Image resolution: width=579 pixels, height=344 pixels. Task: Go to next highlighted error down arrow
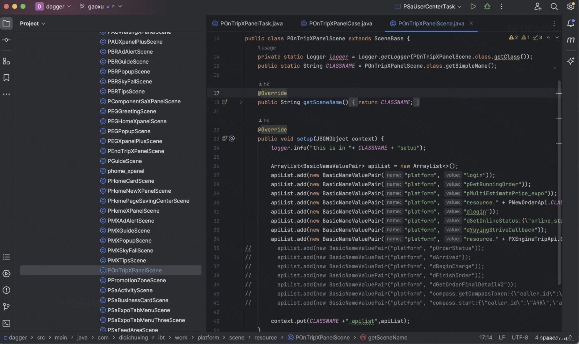click(557, 38)
